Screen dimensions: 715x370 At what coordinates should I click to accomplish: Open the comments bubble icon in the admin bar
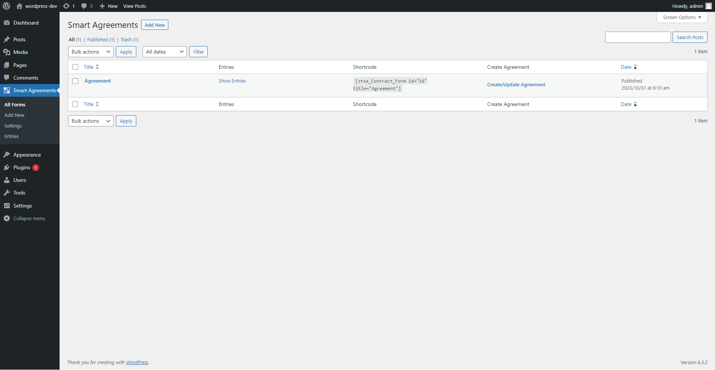(84, 6)
